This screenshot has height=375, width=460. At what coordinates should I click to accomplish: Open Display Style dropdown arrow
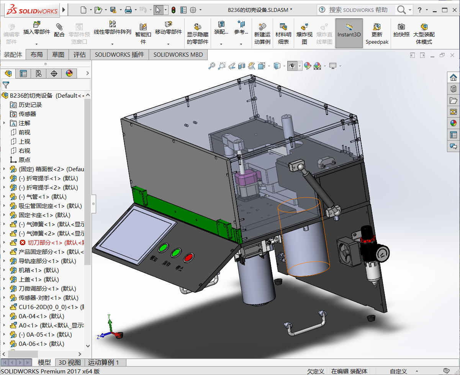coord(284,66)
